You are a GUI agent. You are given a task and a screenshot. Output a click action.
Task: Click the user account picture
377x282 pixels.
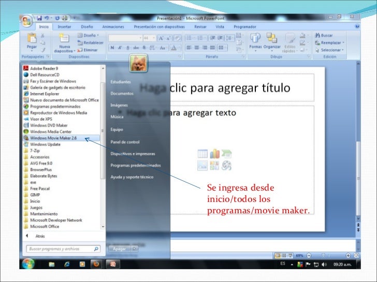tap(138, 63)
